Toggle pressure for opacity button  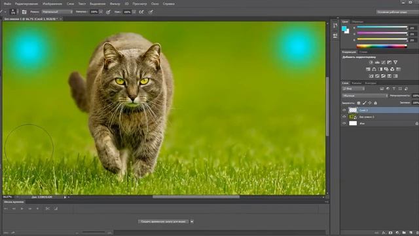pyautogui.click(x=108, y=12)
